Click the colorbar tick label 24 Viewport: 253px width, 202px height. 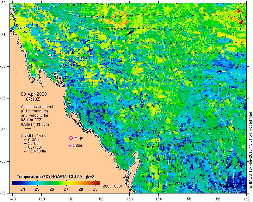coord(23,189)
